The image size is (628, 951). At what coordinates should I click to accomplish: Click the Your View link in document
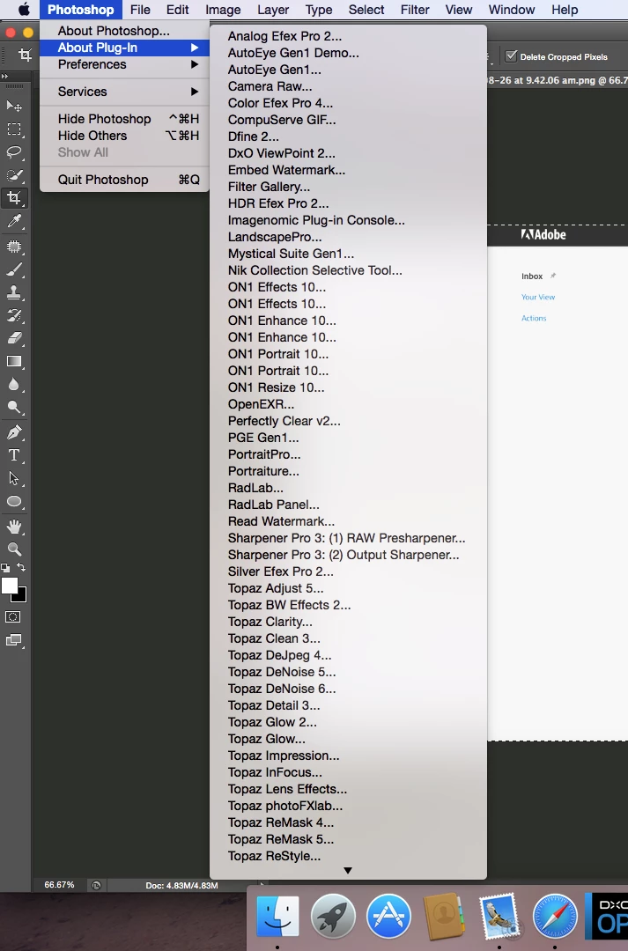538,298
